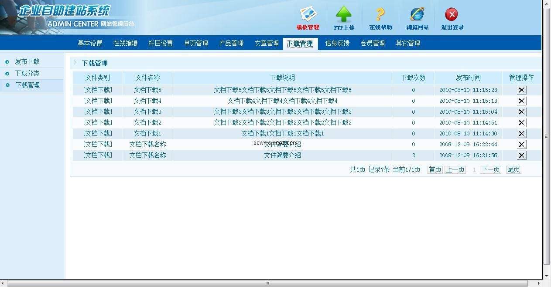This screenshot has width=551, height=287.
Task: Jump to 尾页 last page
Action: click(x=513, y=170)
